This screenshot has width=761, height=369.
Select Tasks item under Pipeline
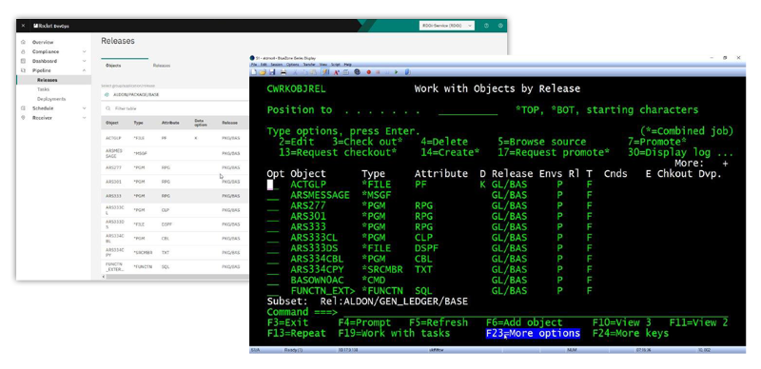(x=43, y=89)
